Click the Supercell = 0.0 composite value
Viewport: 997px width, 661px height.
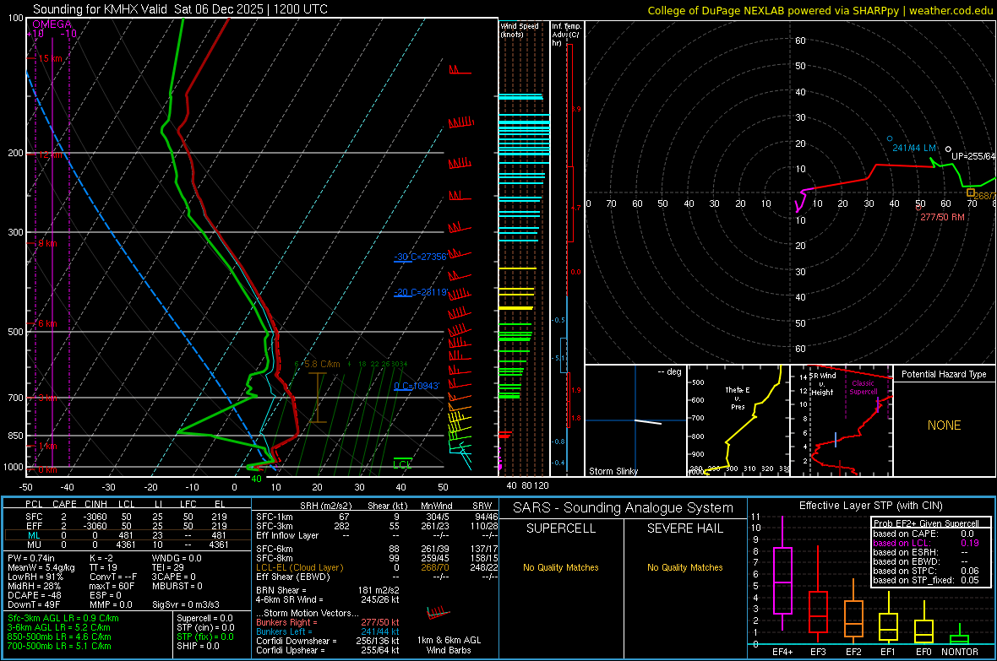204,618
